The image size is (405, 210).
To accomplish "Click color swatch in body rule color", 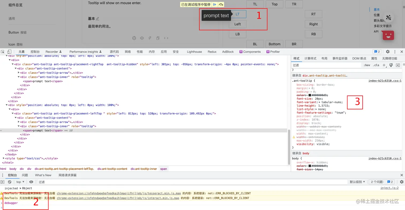I will coord(310,166).
